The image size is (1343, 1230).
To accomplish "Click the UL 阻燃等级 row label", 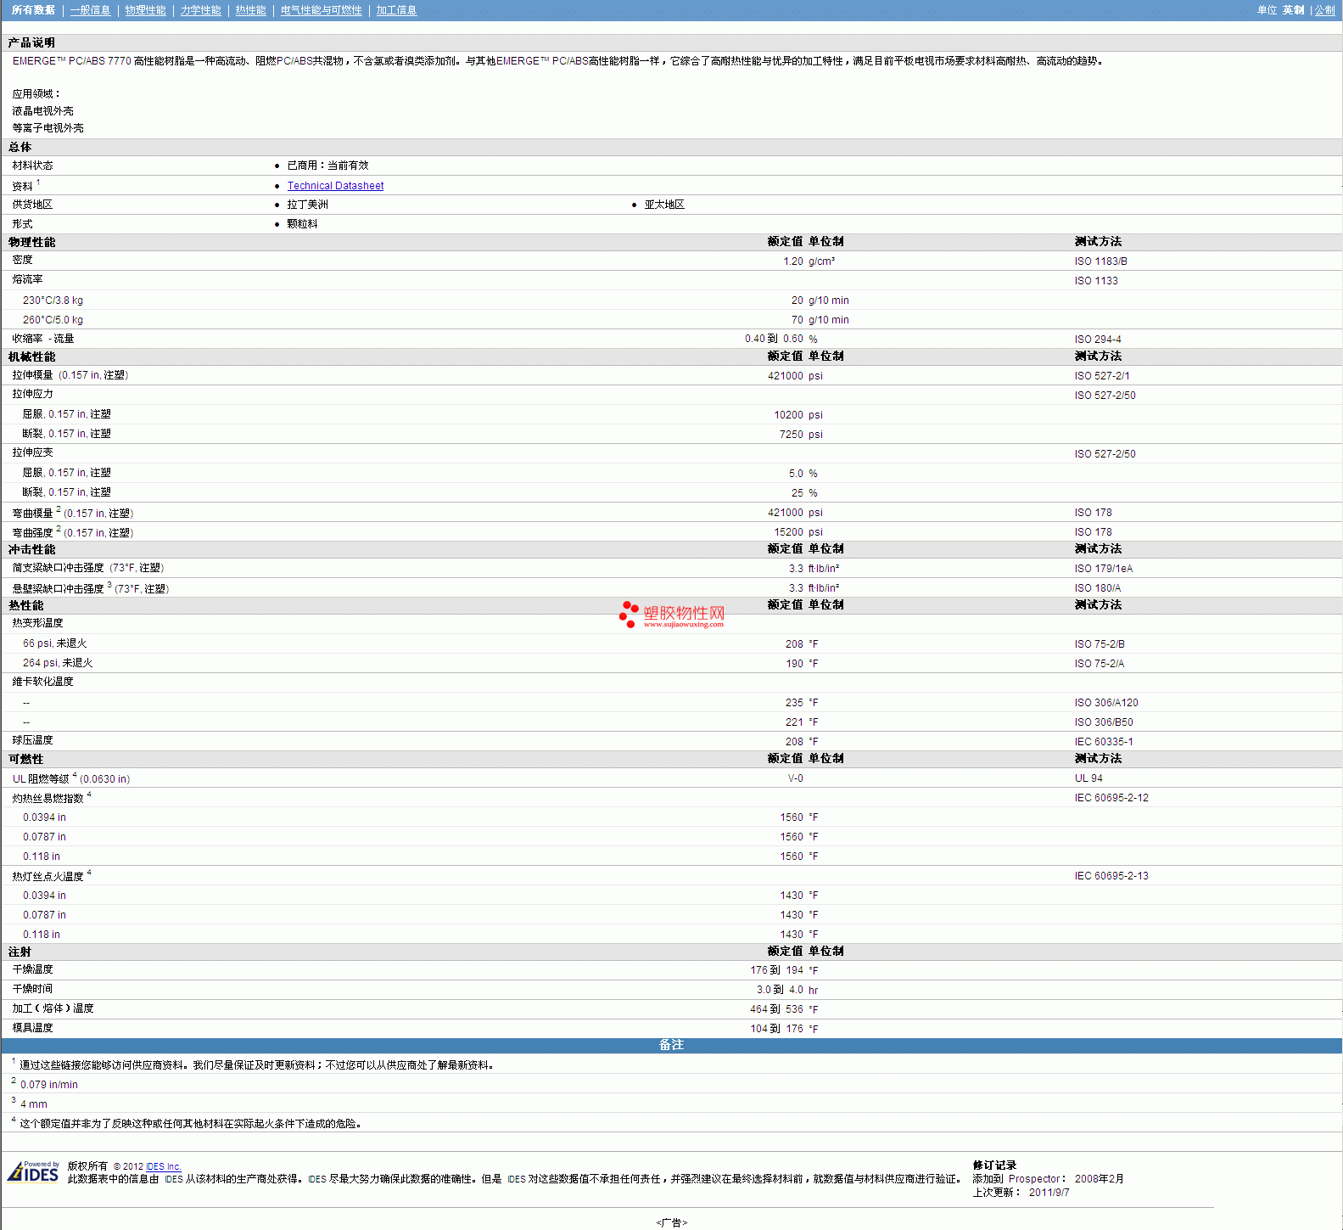I will point(71,778).
